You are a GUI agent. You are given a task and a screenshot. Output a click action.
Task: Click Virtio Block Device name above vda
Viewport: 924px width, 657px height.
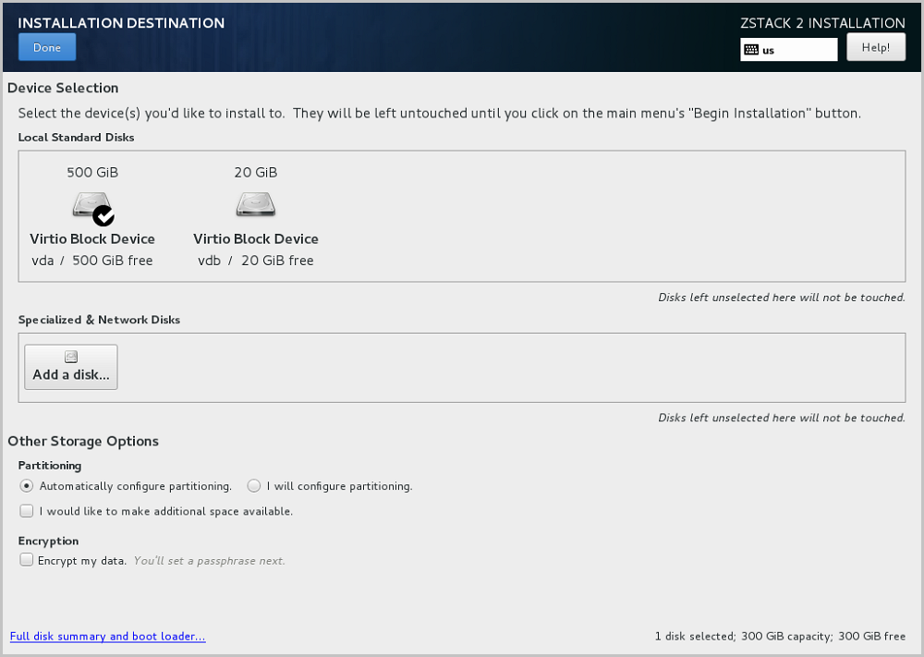(x=92, y=239)
